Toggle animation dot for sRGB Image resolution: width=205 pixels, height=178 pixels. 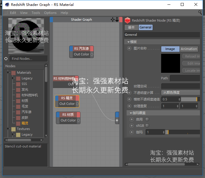pos(132,126)
